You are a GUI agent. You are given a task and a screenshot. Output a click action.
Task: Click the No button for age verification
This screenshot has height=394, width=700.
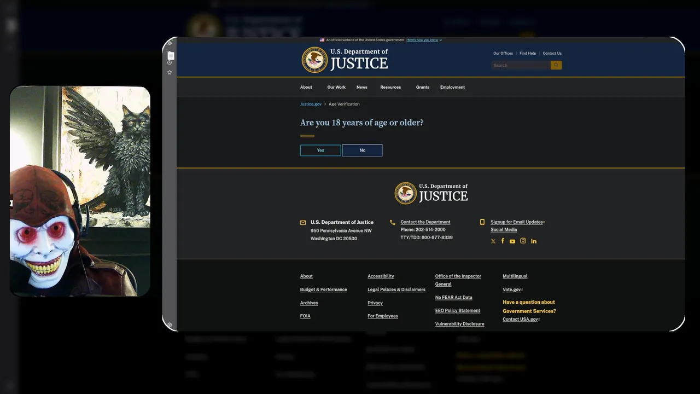coord(362,150)
